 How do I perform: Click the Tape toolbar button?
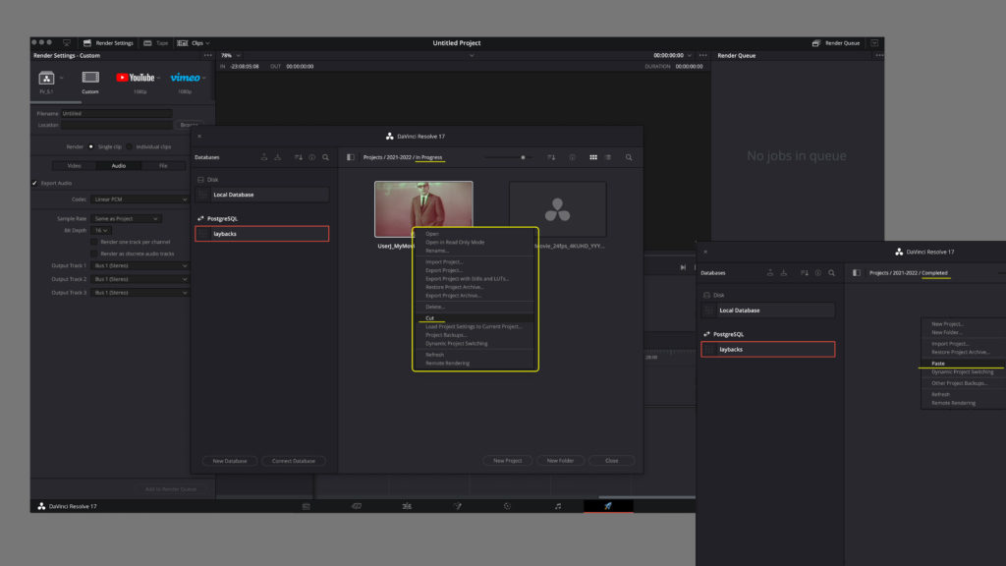pyautogui.click(x=156, y=43)
